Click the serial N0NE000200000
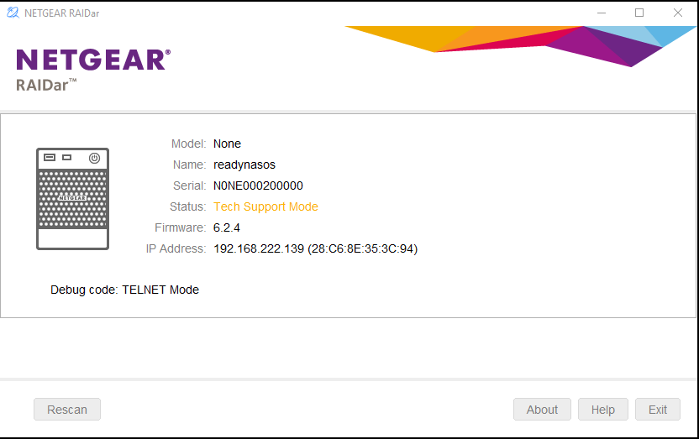 pyautogui.click(x=258, y=186)
